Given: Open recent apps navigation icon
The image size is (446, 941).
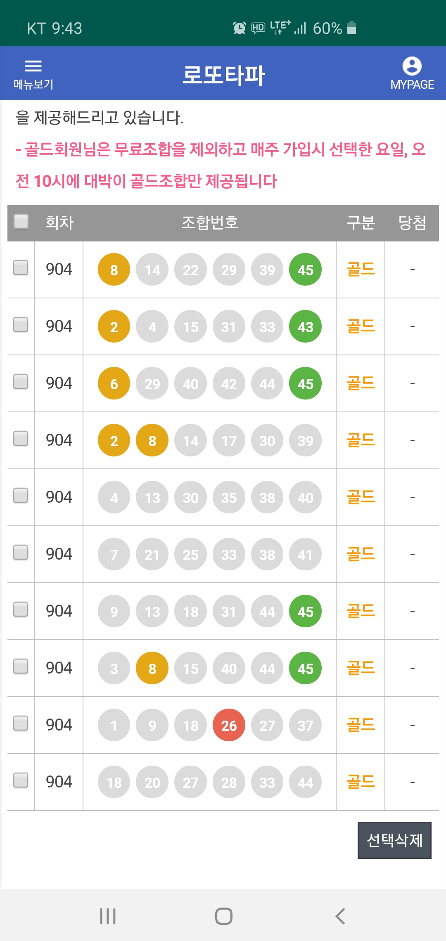Looking at the screenshot, I should 108,916.
